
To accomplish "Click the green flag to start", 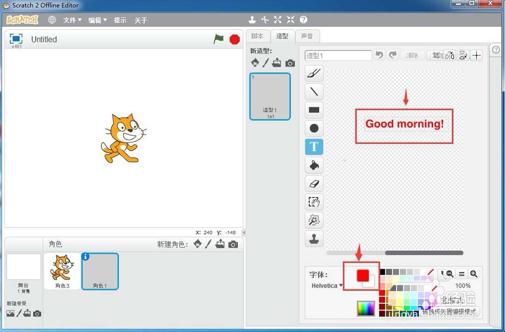I will (x=219, y=39).
